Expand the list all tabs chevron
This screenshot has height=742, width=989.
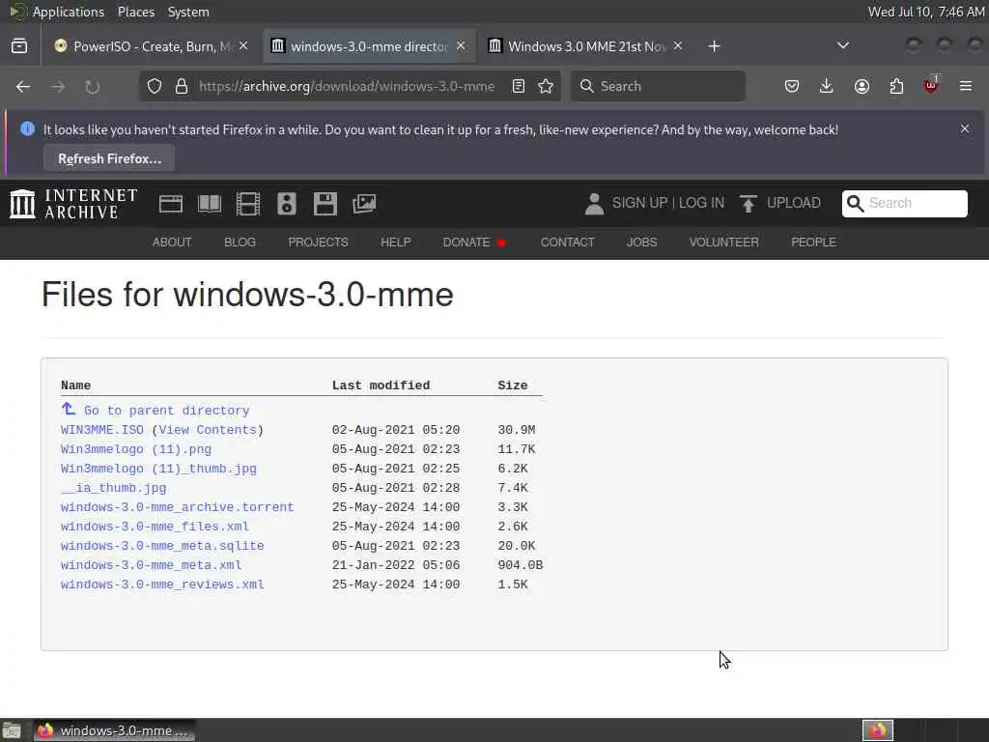point(842,45)
